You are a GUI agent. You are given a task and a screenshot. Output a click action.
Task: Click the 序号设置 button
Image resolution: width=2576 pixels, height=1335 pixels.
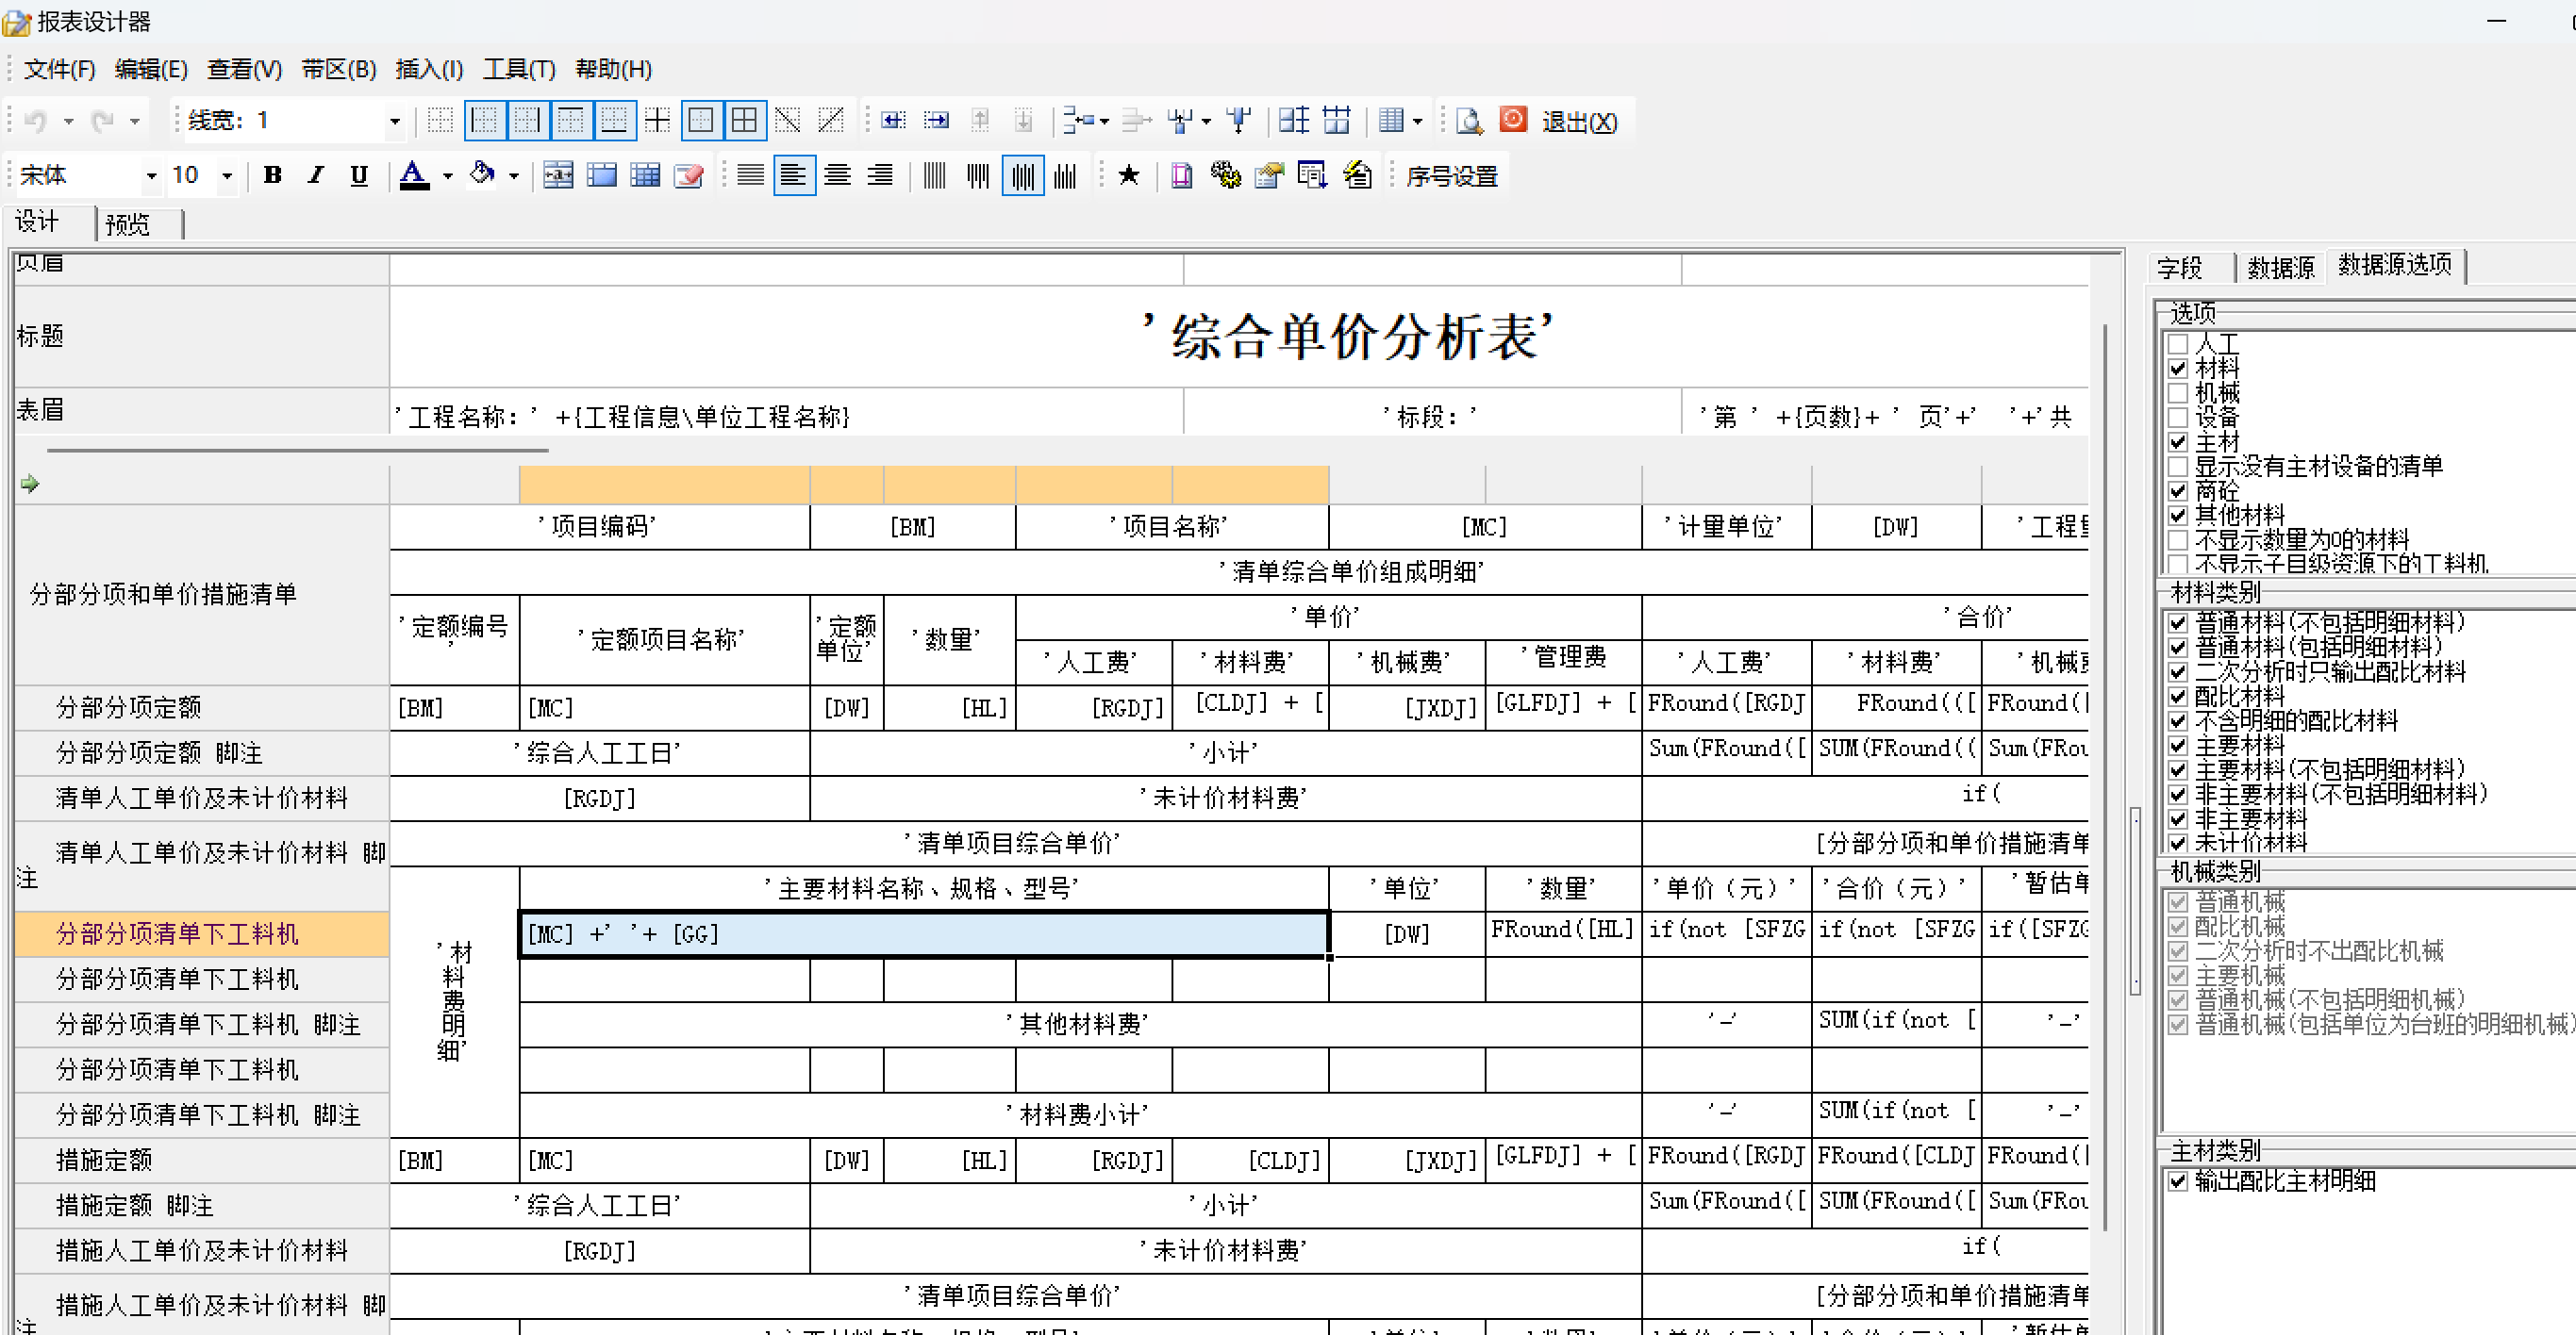[1451, 177]
